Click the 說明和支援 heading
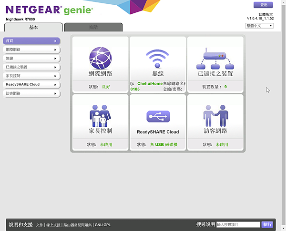Image resolution: width=286 pixels, height=231 pixels. (20, 225)
